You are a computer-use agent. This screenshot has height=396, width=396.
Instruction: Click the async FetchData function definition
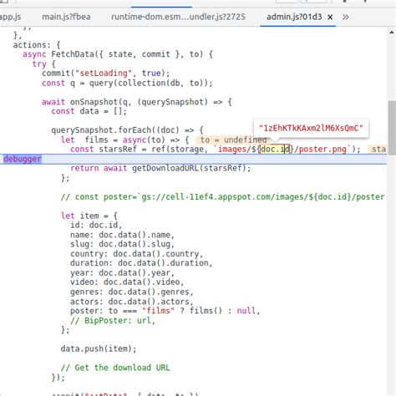pos(118,54)
